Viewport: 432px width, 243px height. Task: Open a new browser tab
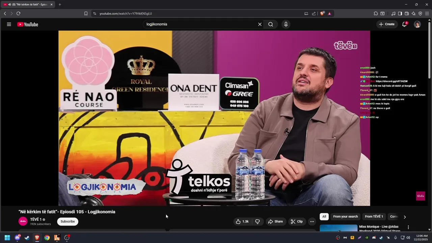60,4
